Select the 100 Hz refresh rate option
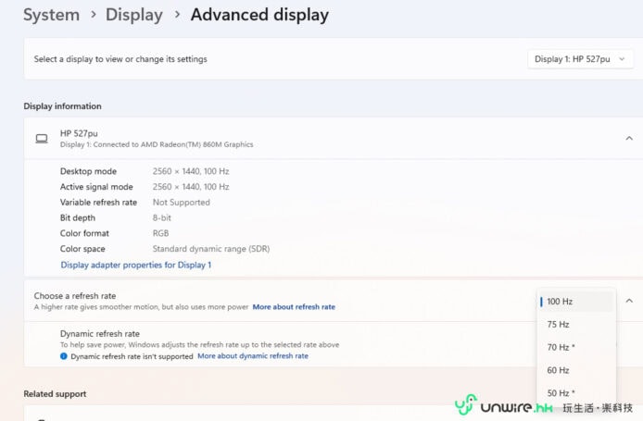 click(575, 302)
